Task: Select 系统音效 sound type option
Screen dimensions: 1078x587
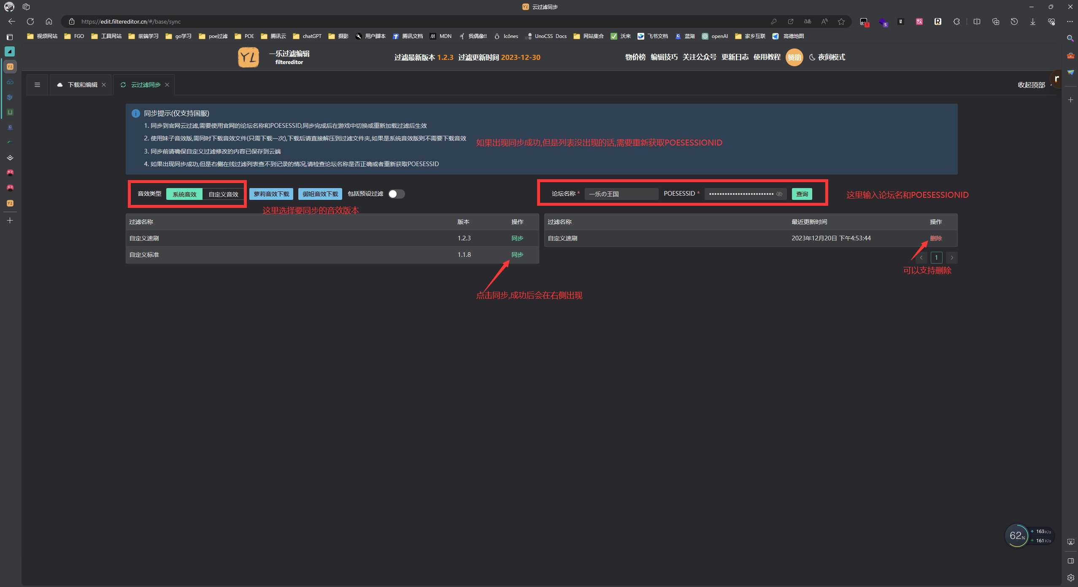Action: pyautogui.click(x=184, y=194)
